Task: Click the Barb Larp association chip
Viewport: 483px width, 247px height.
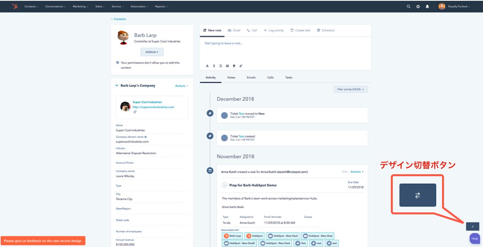Action: (232, 236)
